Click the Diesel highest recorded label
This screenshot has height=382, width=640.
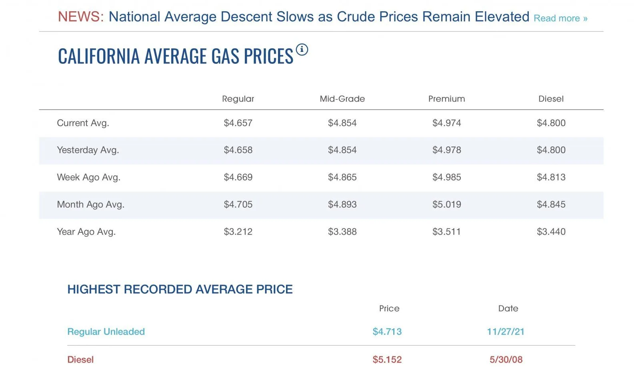click(x=80, y=360)
